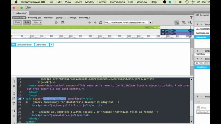221x124 pixels.
Task: Collapse line 21 code fold triangle
Action: 23,99
